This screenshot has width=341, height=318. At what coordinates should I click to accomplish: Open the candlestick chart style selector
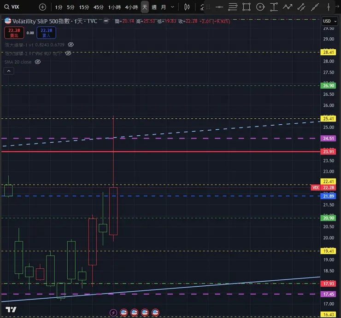[x=187, y=7]
